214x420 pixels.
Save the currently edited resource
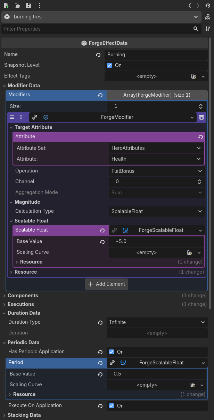(28, 6)
